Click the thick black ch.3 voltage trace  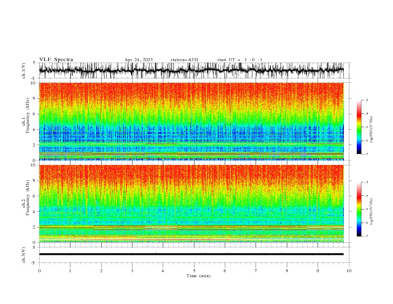191,254
